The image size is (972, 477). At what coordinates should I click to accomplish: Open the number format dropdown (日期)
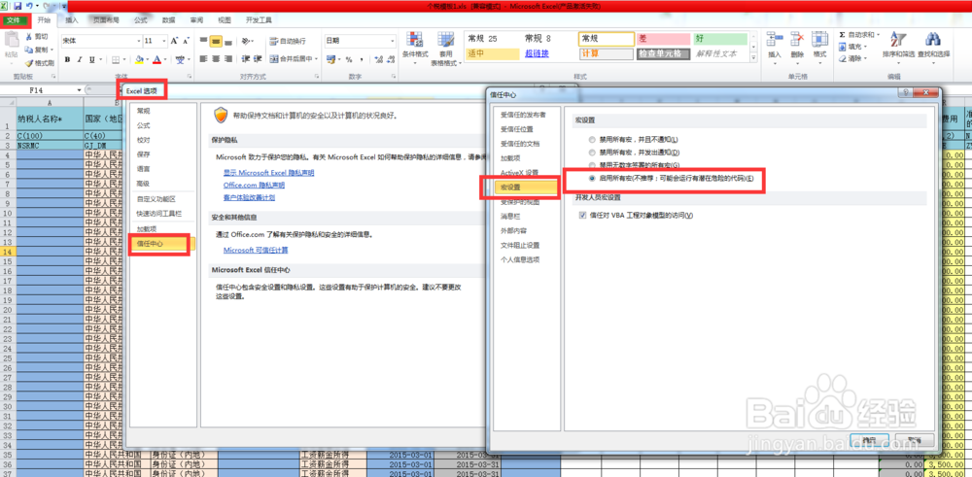point(393,41)
